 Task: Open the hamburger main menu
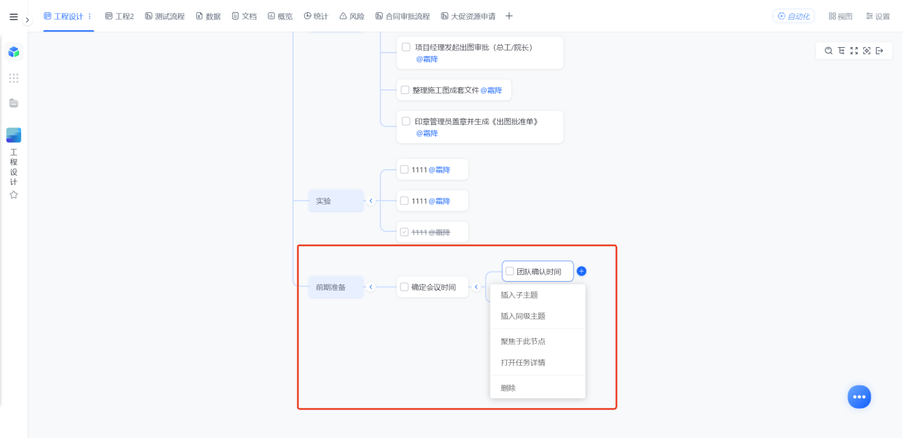pos(14,17)
